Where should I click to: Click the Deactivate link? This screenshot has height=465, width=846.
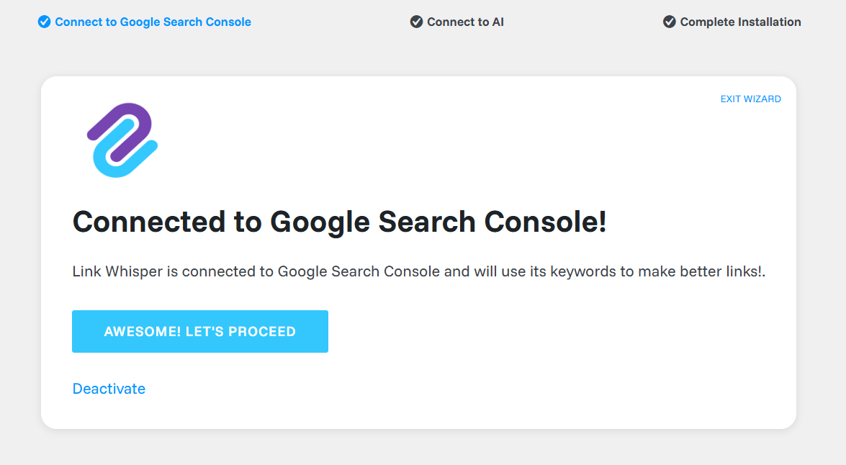pos(109,389)
